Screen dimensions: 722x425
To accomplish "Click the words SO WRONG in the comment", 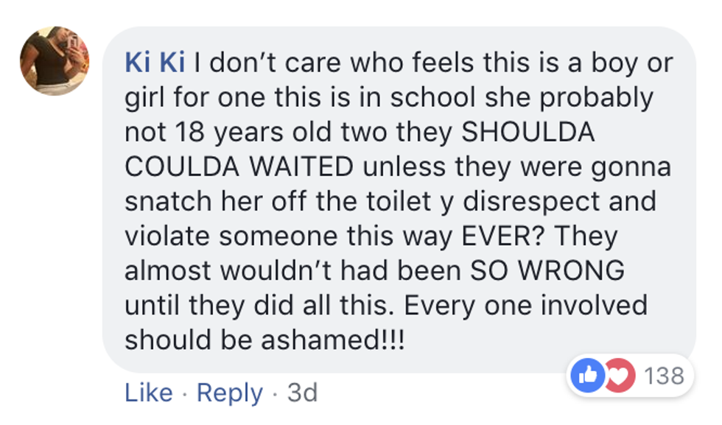I will point(547,271).
